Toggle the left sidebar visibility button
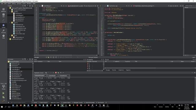196x110 pixels. [9, 103]
